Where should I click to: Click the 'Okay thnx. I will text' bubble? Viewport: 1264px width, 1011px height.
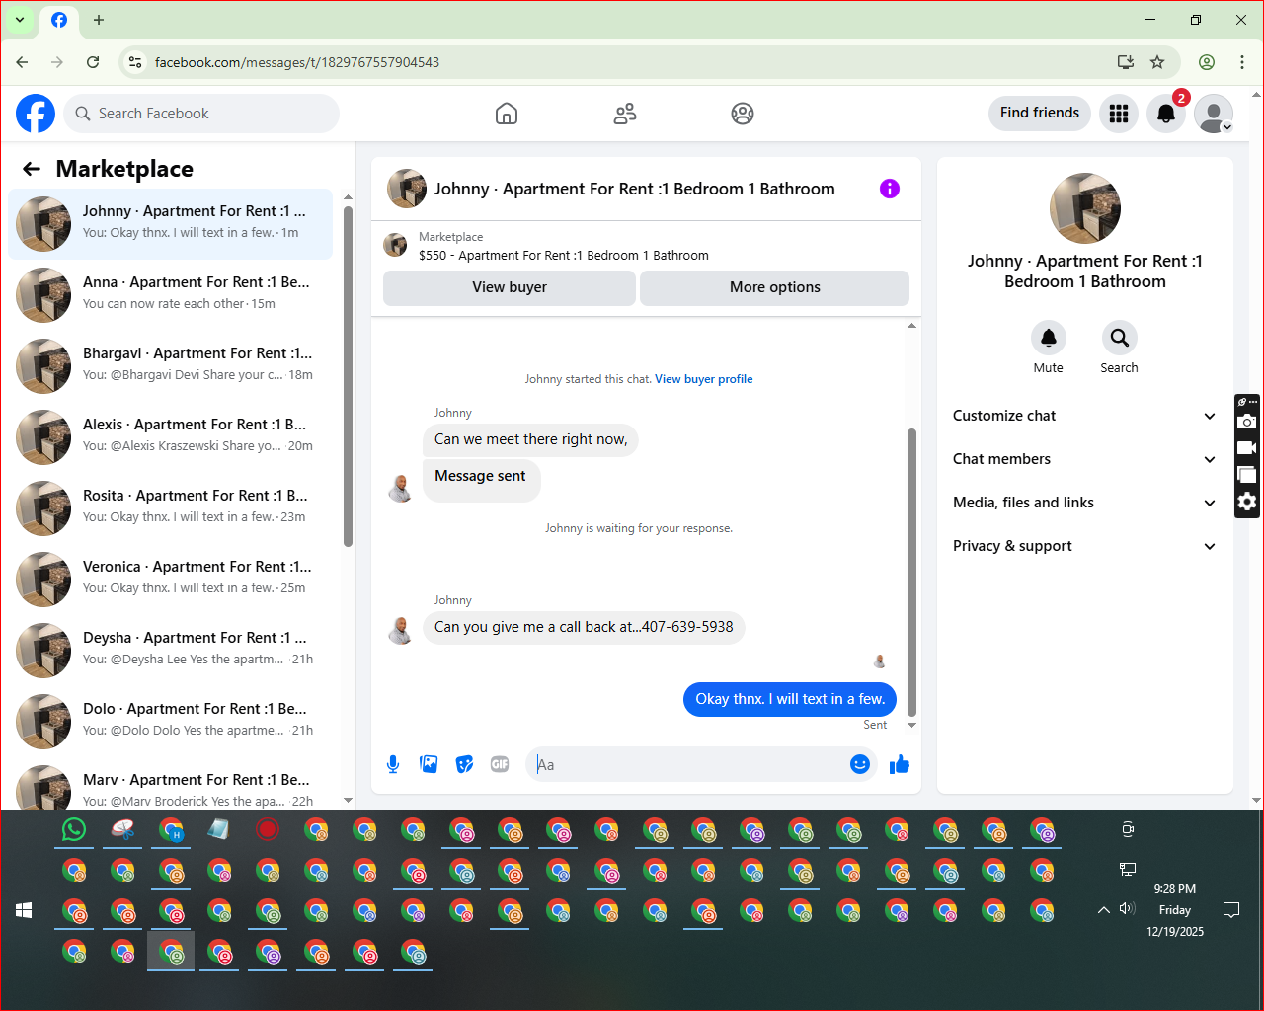(790, 699)
